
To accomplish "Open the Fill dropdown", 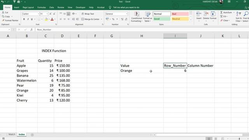I will [x=224, y=16].
